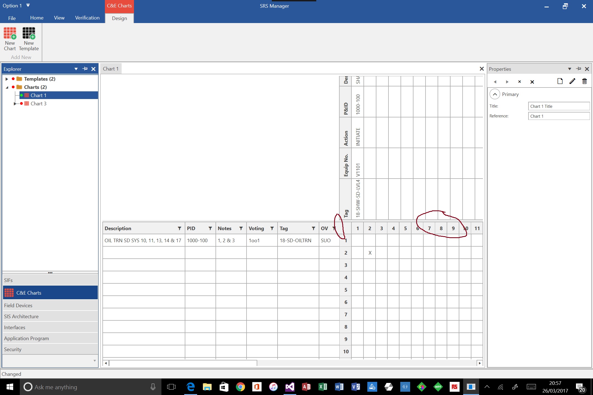Expand the Templates (2) folder
The height and width of the screenshot is (395, 593).
[7, 79]
